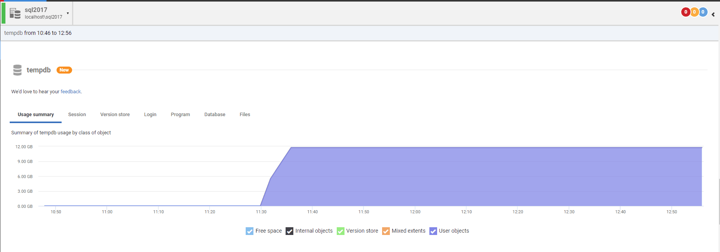Open the sql2017 server dropdown arrow
The height and width of the screenshot is (252, 720).
click(68, 13)
